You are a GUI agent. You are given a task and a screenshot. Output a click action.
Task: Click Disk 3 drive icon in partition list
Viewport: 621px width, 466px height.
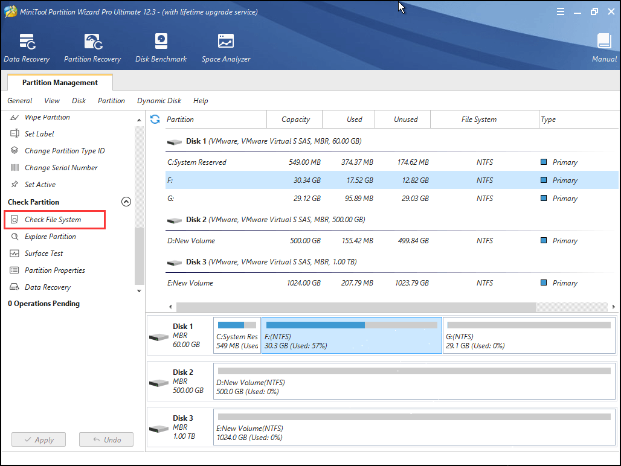(x=174, y=263)
